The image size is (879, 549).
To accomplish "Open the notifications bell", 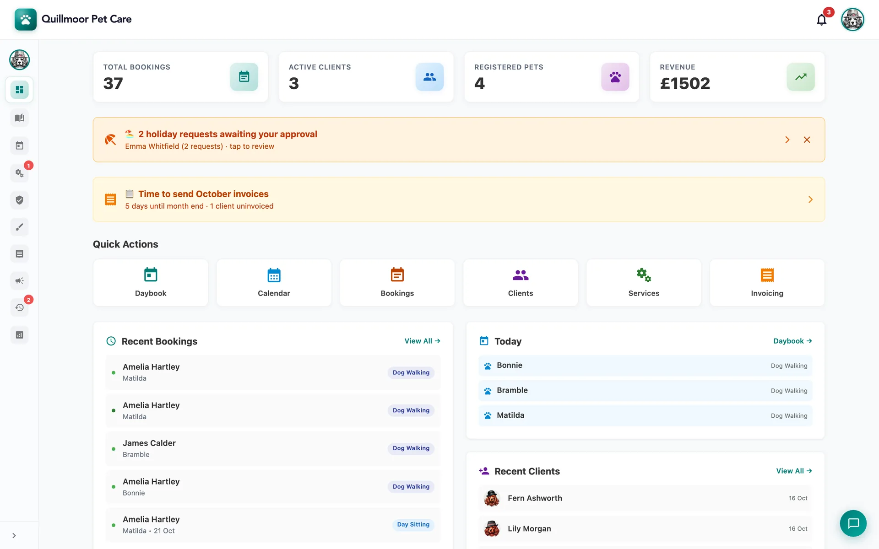I will pyautogui.click(x=822, y=20).
